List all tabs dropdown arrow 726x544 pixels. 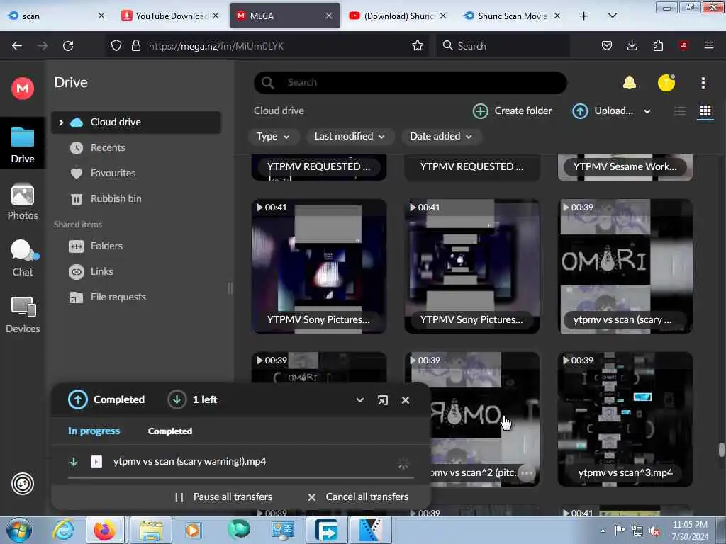(612, 16)
